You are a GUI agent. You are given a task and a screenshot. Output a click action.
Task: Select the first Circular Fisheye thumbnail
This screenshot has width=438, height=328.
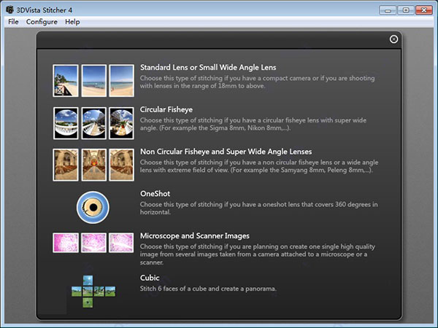tap(66, 123)
